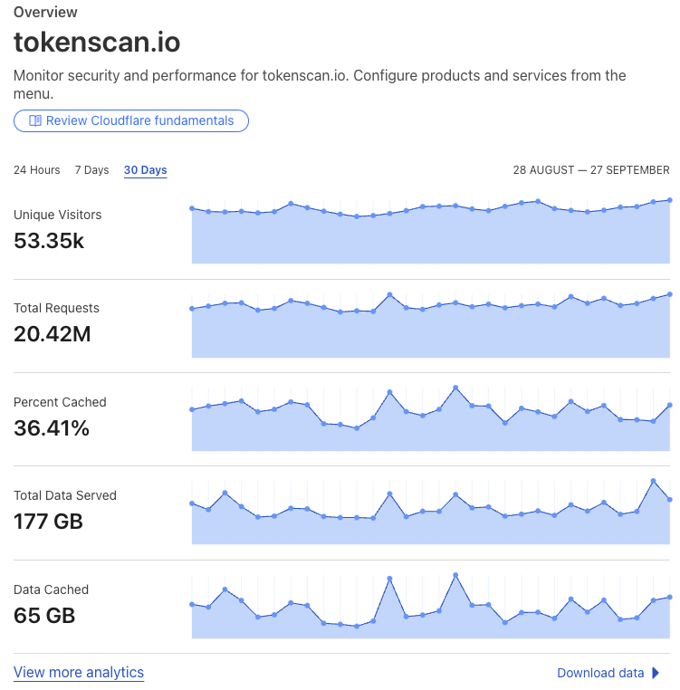Click the last data point on Unique Visitors chart
Screen dimensions: 680x690
[x=669, y=200]
